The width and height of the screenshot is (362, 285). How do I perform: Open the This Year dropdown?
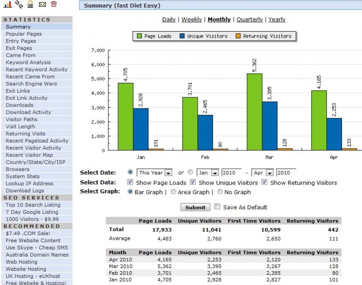coord(155,173)
